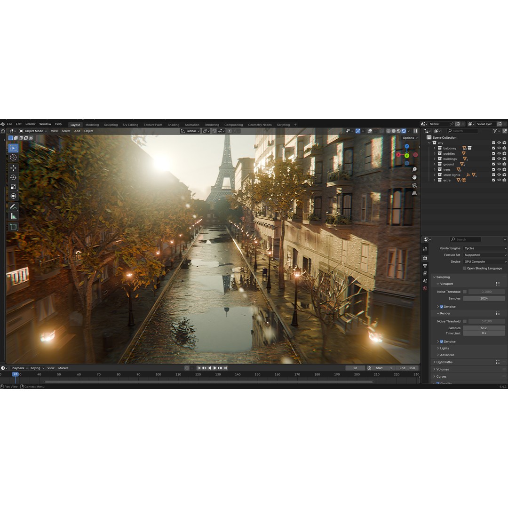Disable the street lights collection checkbox
Image resolution: width=508 pixels, height=508 pixels.
[493, 175]
